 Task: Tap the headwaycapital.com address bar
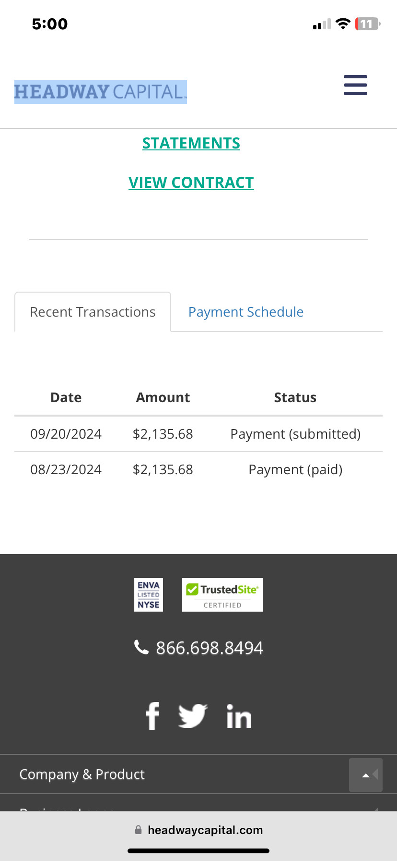205,830
